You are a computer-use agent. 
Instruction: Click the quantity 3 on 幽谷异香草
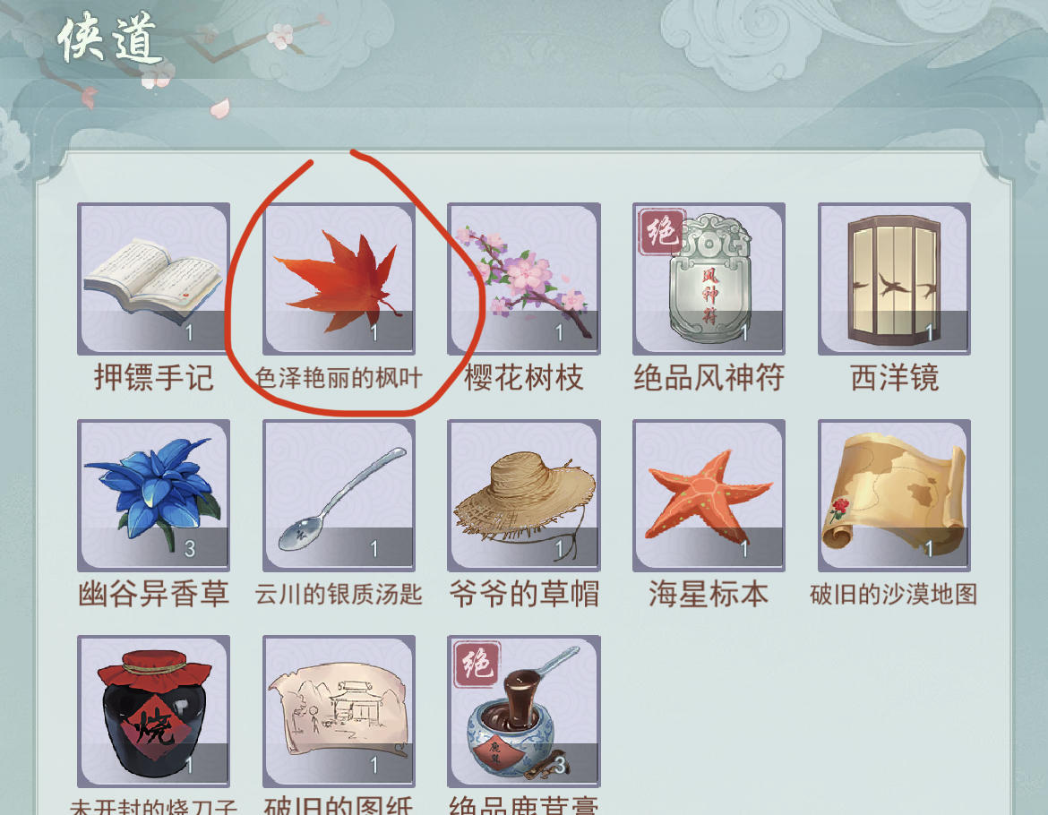coord(190,549)
